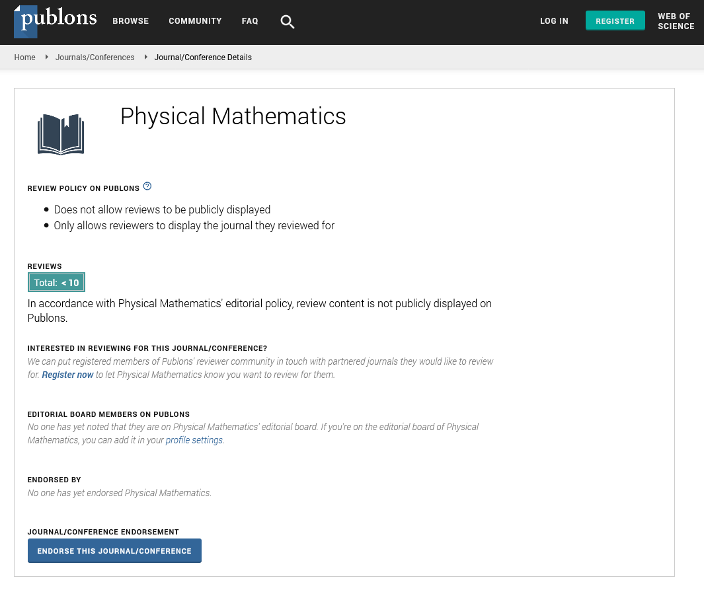The height and width of the screenshot is (590, 704).
Task: Open search with the magnifier icon
Action: pos(287,22)
